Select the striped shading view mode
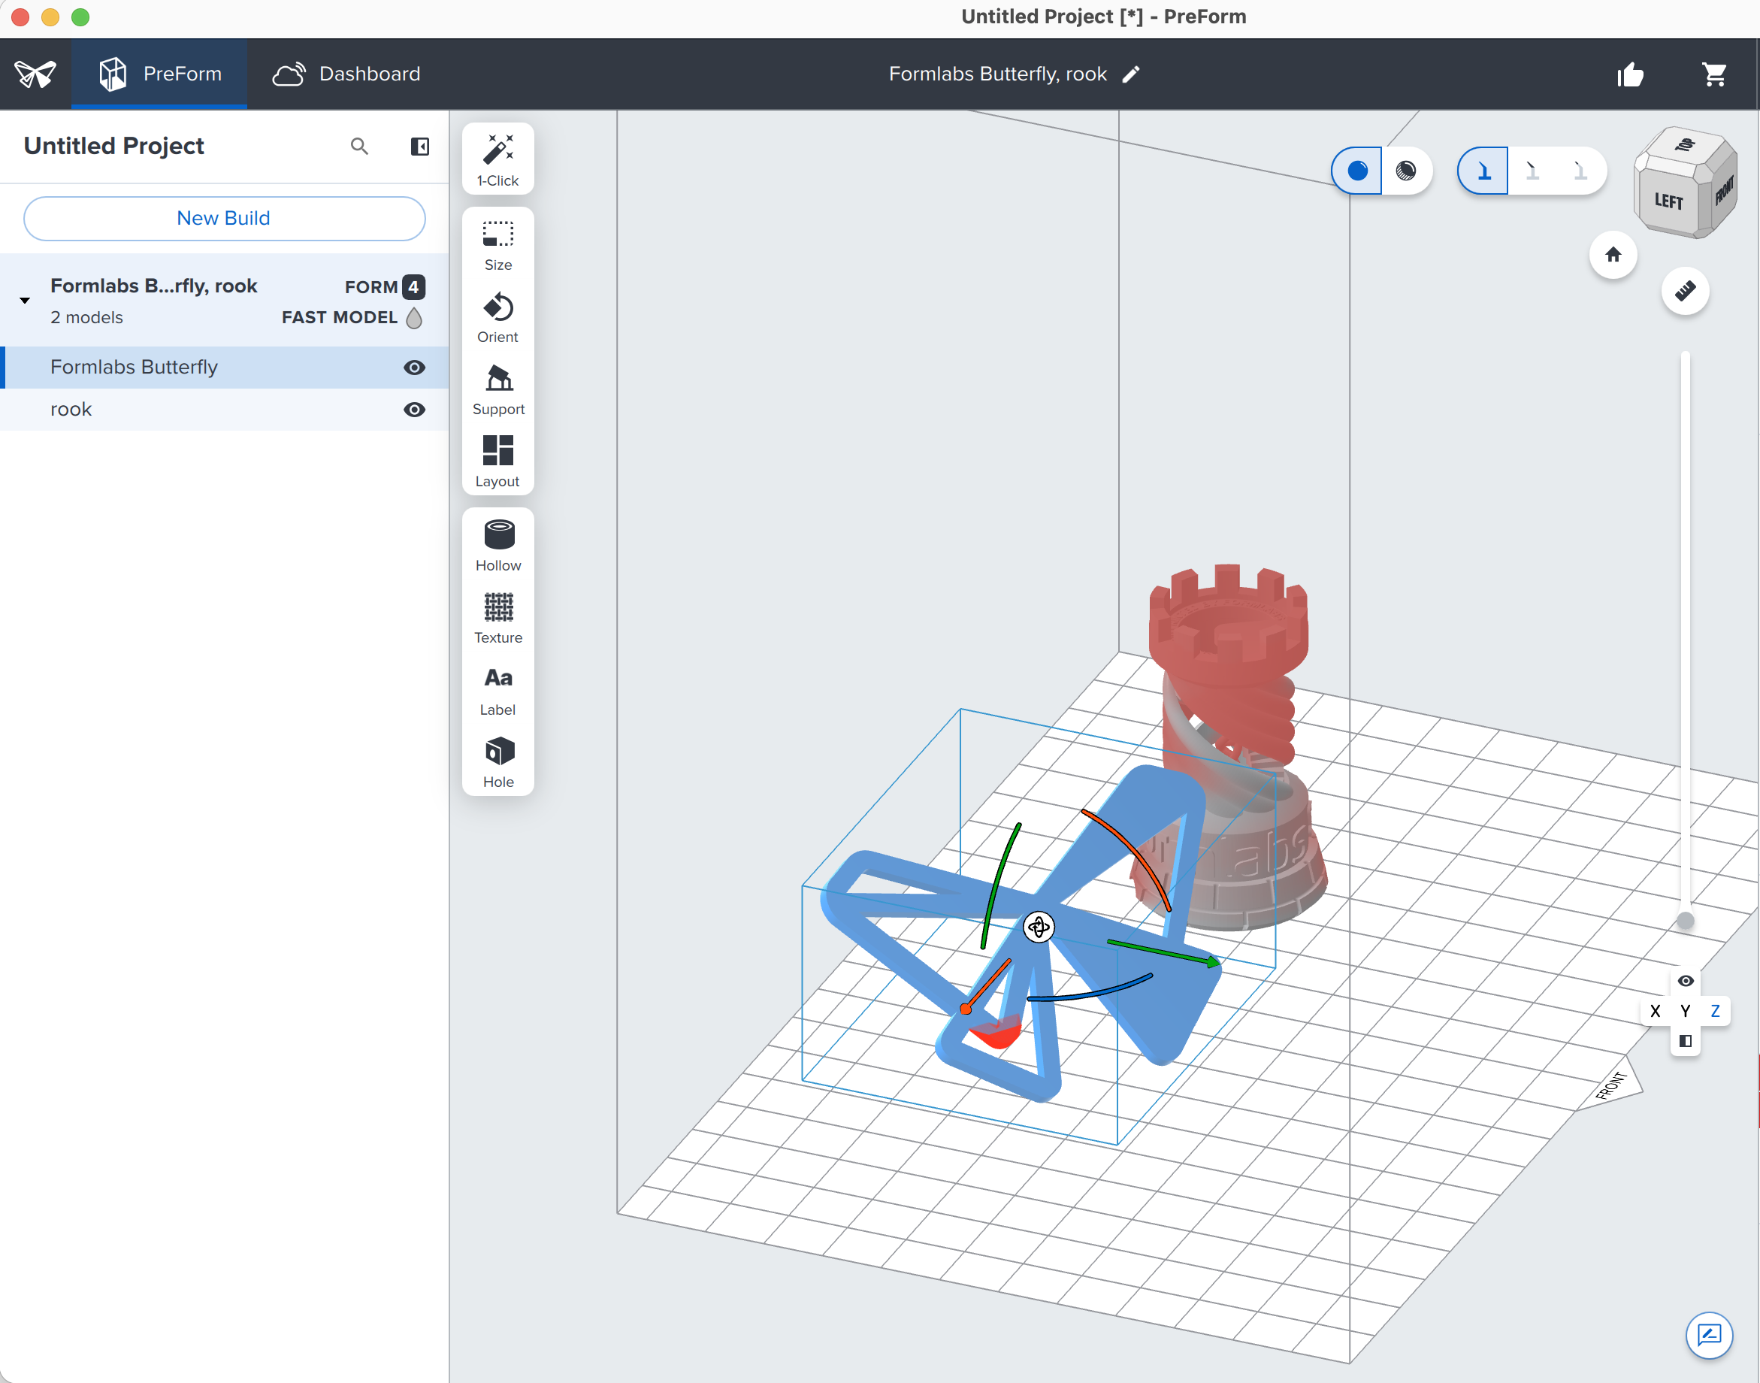Screen dimensions: 1760x1383 point(1406,171)
